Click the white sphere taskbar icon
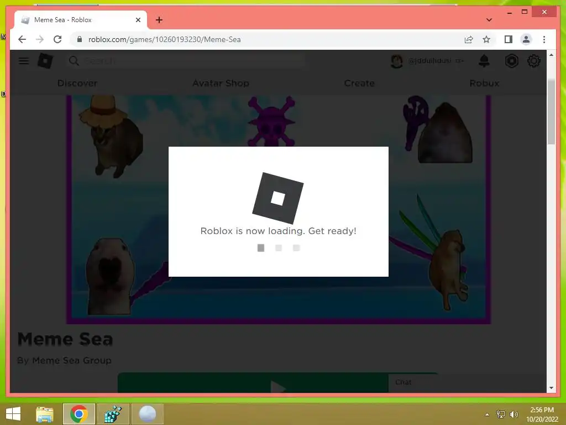 [x=147, y=414]
